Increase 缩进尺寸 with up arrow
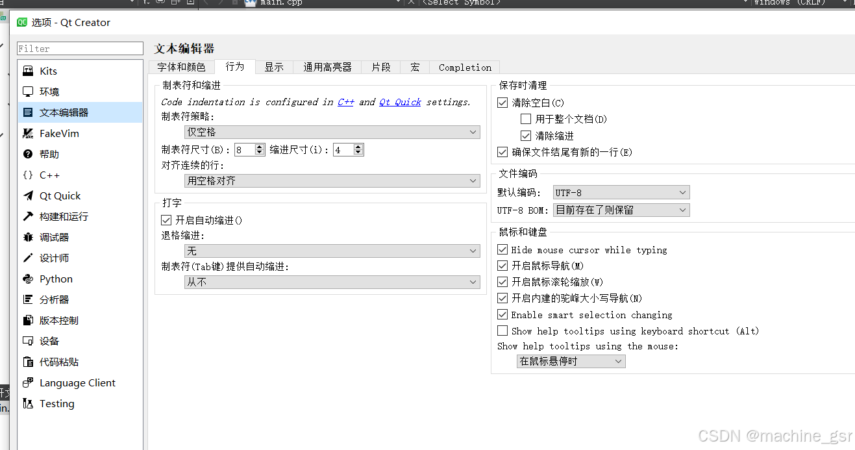The image size is (855, 450). pos(358,147)
